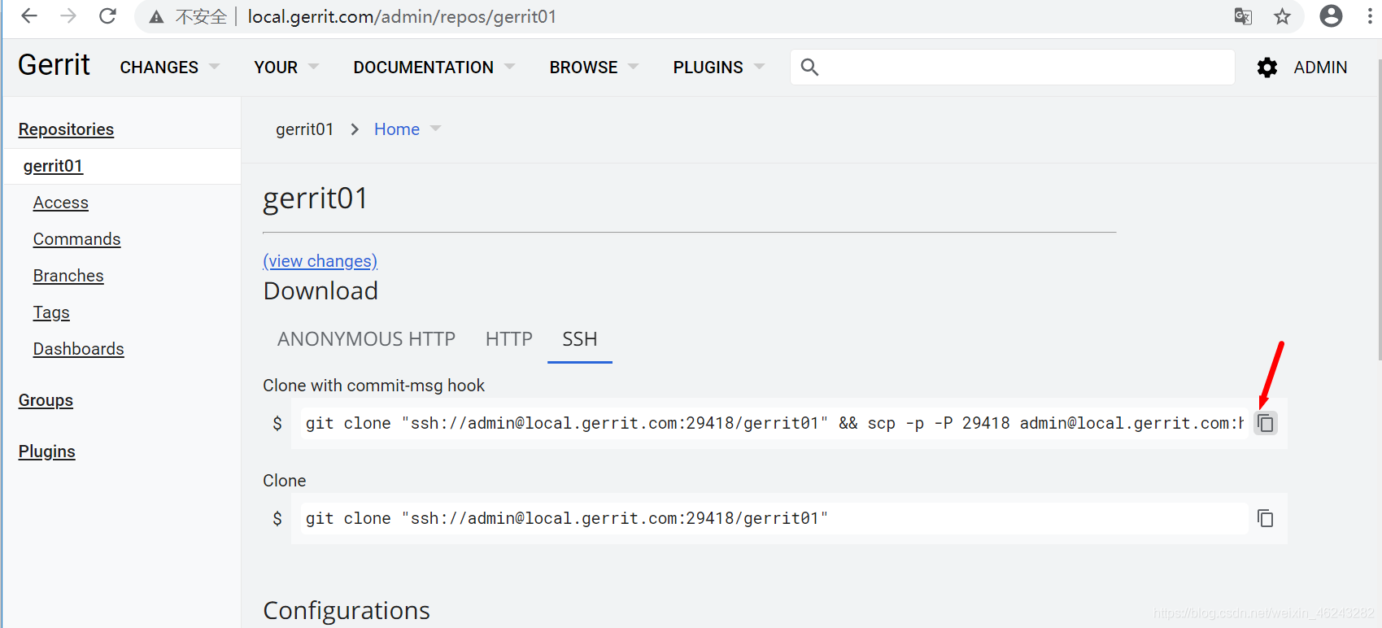The height and width of the screenshot is (628, 1382).
Task: Click the breadcrumb chevron after gerrit01
Action: point(355,129)
